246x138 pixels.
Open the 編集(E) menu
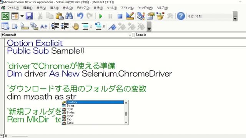(x=28, y=8)
